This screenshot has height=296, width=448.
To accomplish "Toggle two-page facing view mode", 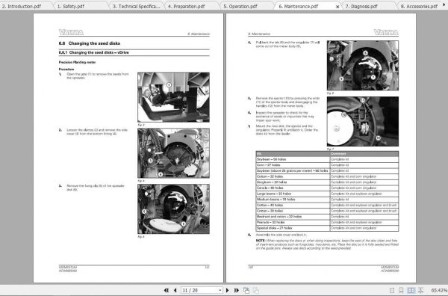I will (411, 290).
